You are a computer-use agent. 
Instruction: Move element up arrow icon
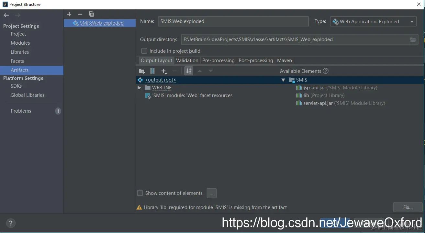200,71
